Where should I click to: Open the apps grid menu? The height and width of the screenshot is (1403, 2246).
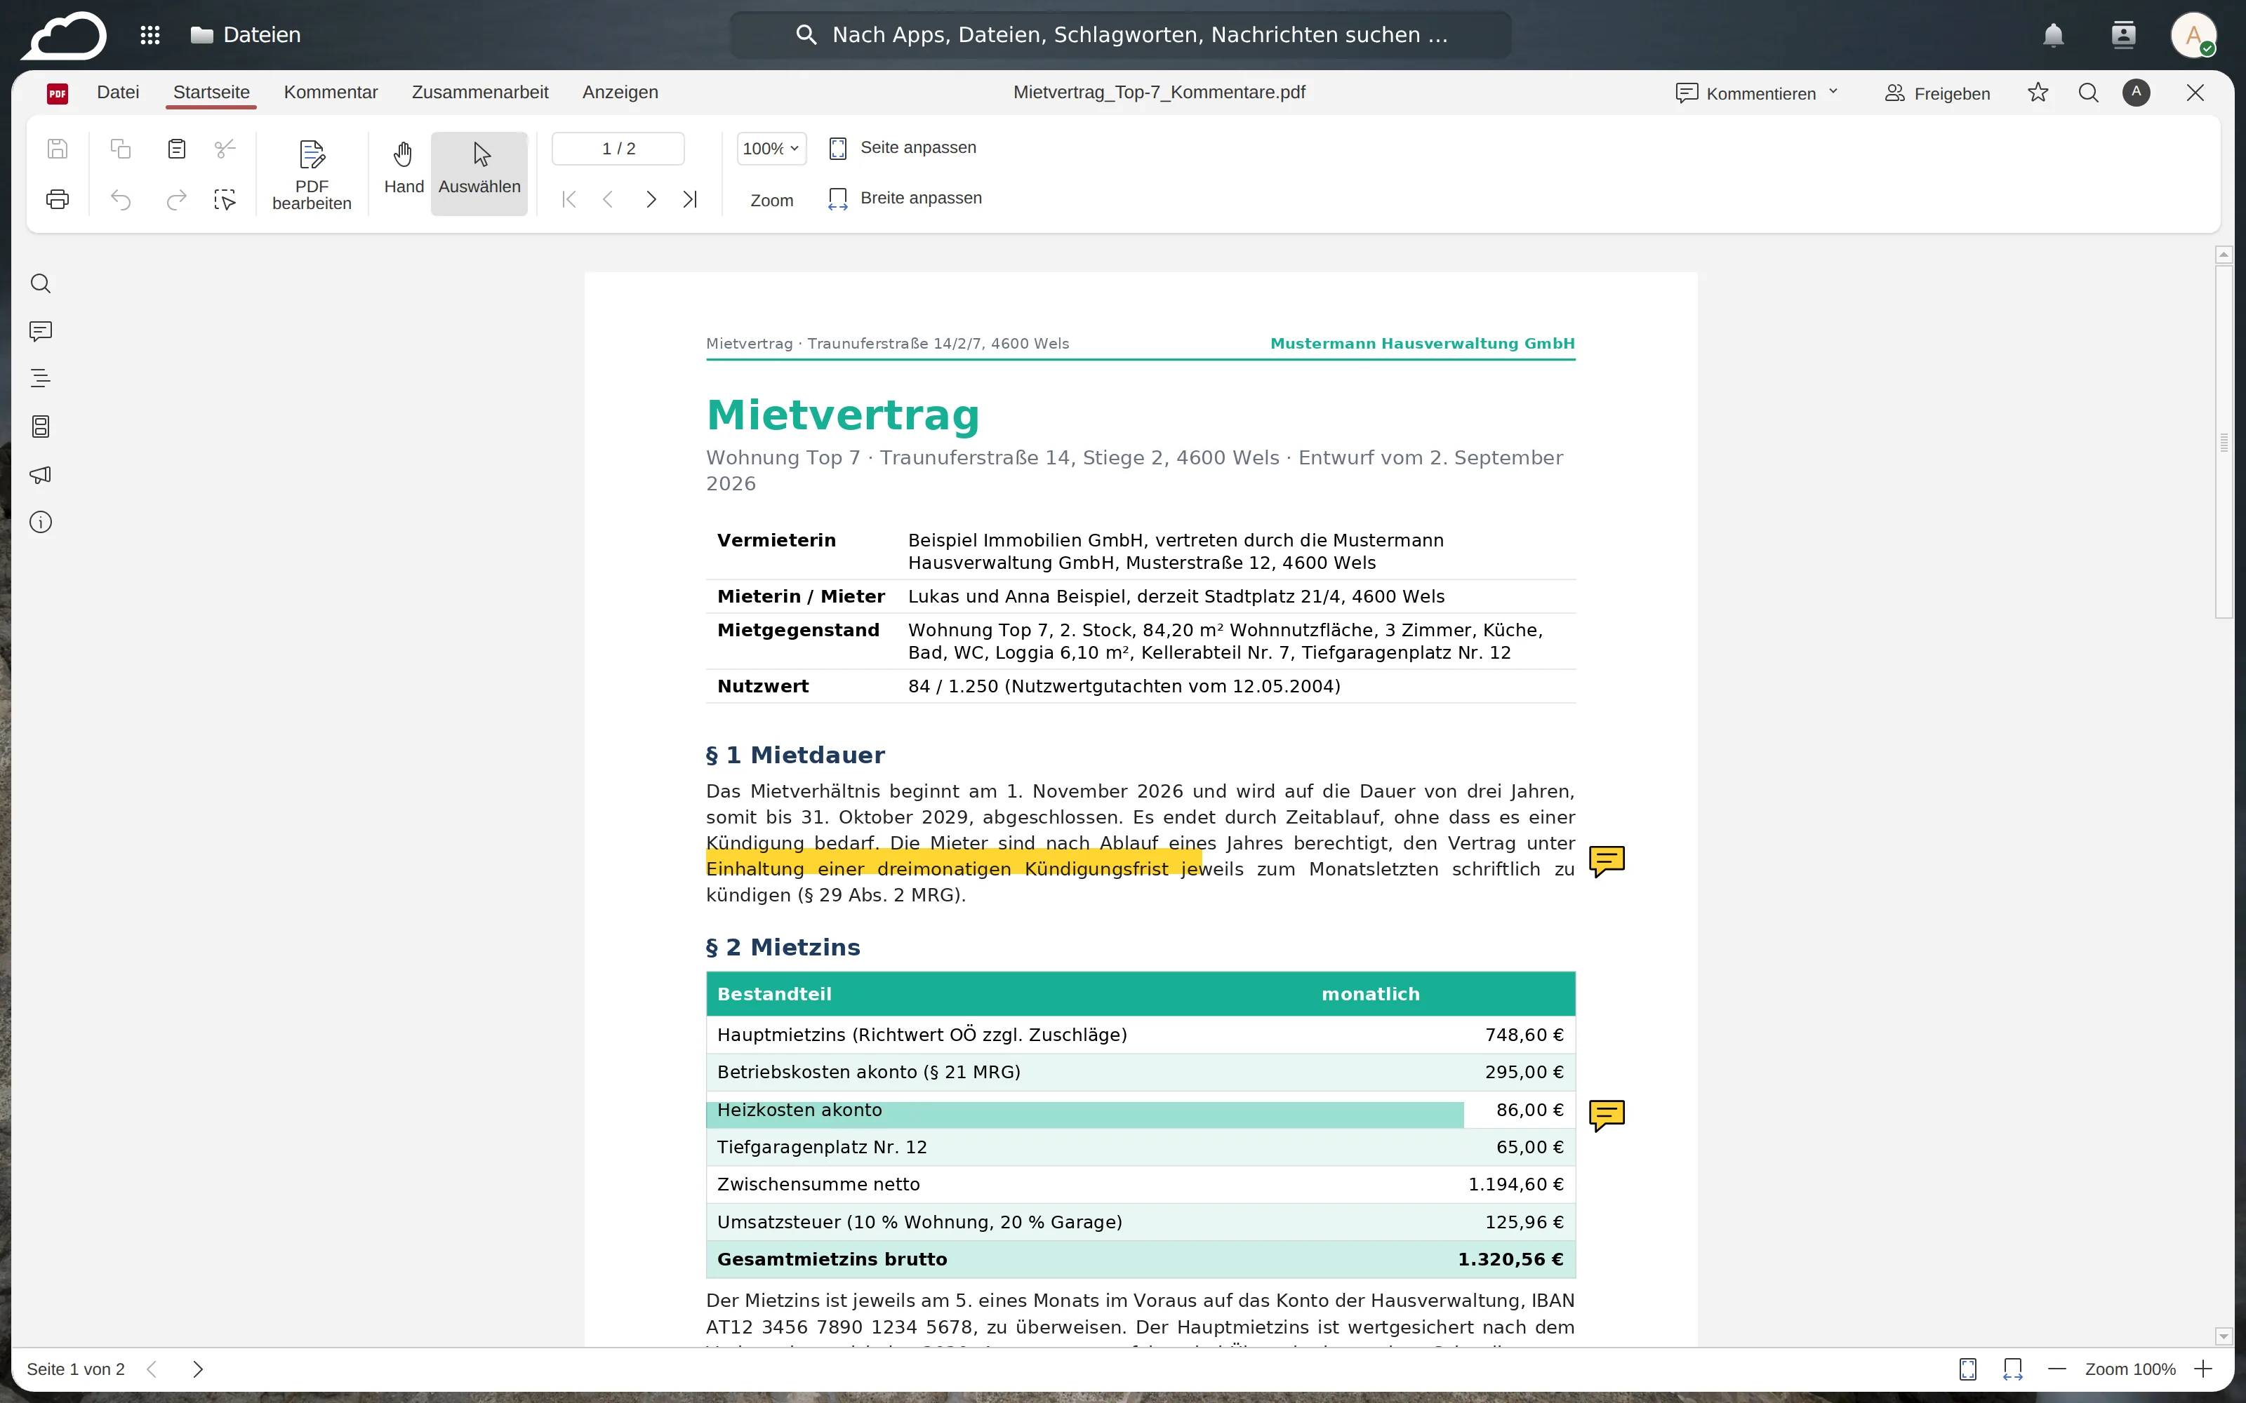150,35
